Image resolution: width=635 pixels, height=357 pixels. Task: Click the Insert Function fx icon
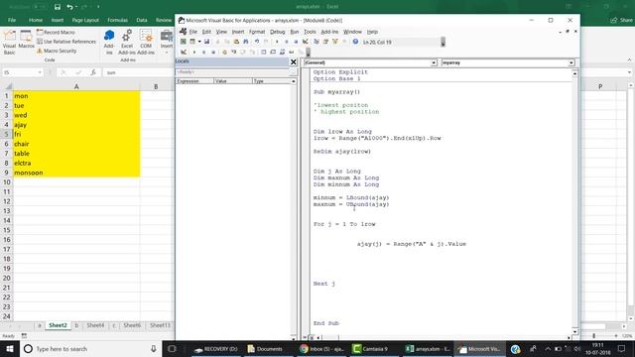(93, 72)
